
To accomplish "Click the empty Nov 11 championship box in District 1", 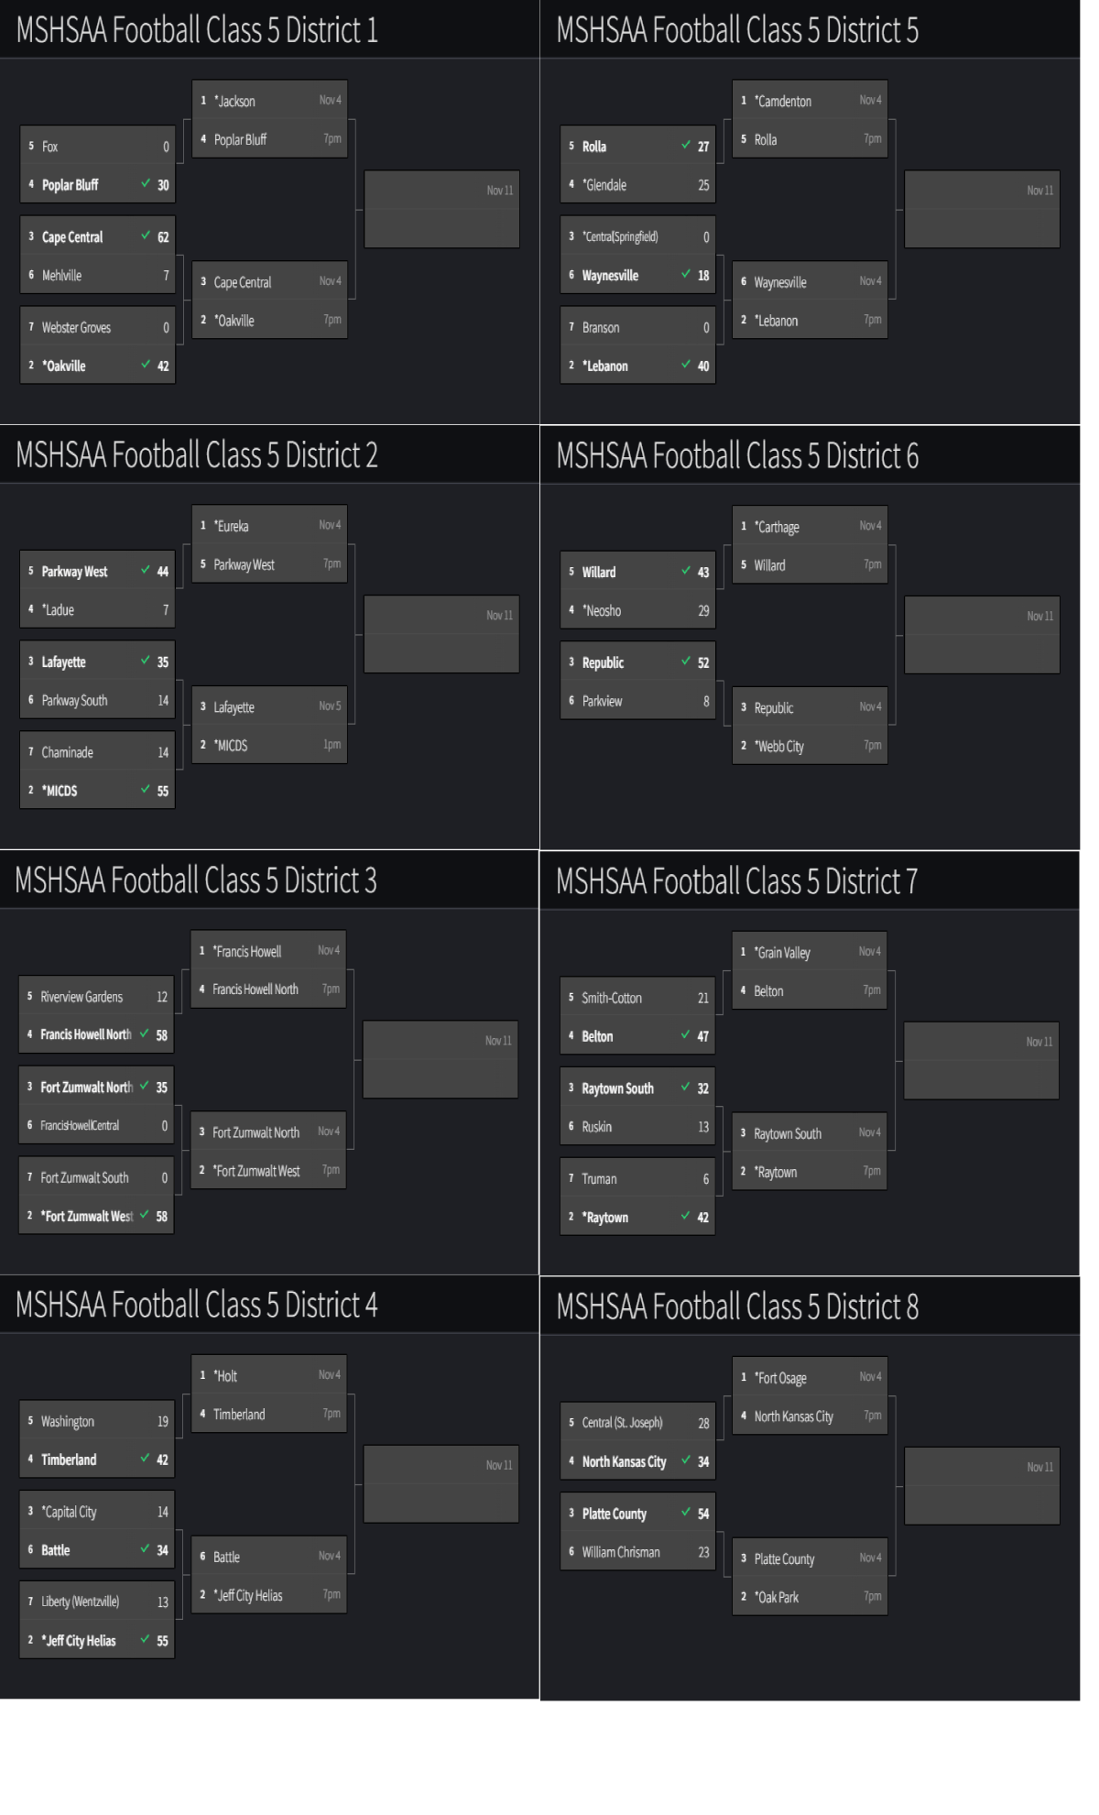I will point(441,210).
